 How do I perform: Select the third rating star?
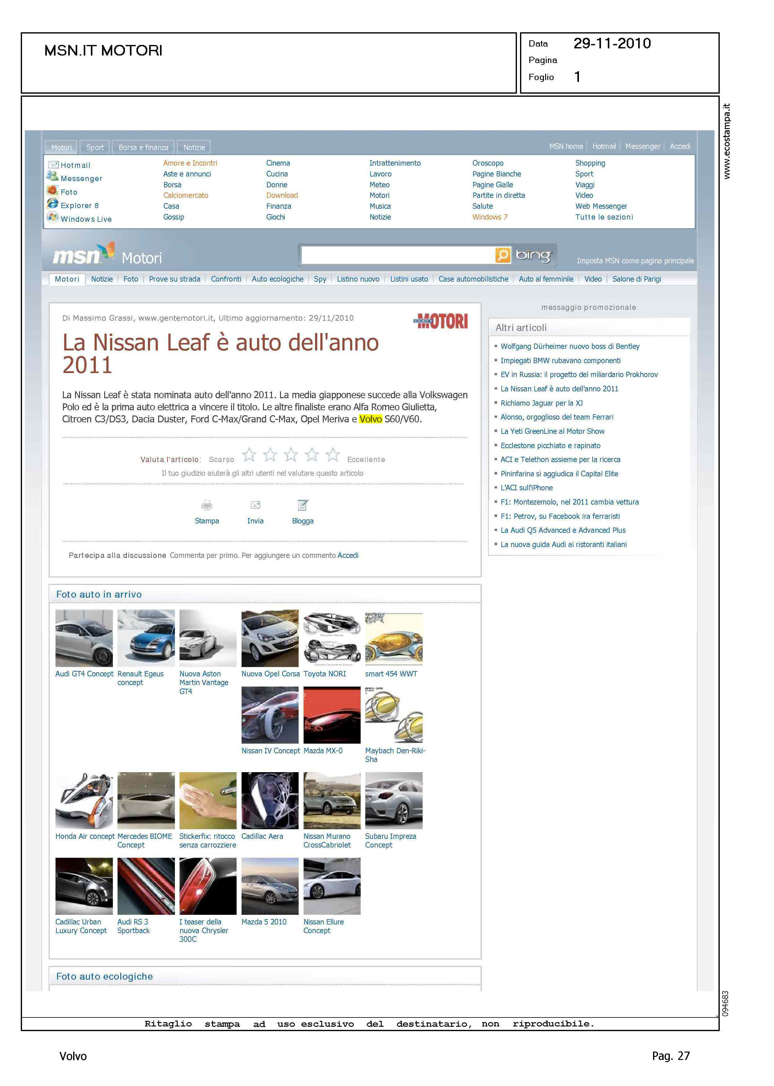291,455
